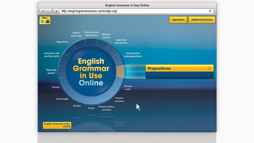The image size is (254, 143).
Task: Choose the Passive topic
Action: [56, 87]
